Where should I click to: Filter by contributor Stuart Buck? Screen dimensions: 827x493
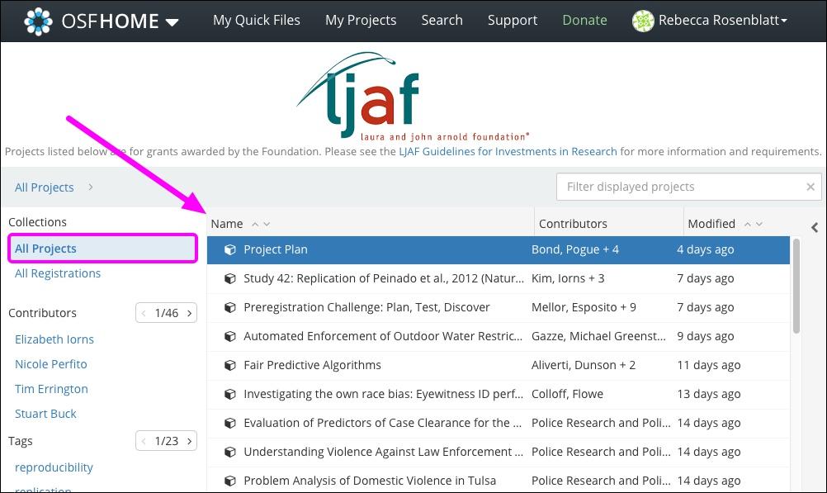point(45,414)
